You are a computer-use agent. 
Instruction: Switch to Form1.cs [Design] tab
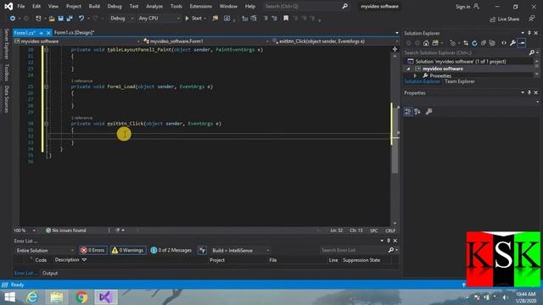(x=74, y=32)
